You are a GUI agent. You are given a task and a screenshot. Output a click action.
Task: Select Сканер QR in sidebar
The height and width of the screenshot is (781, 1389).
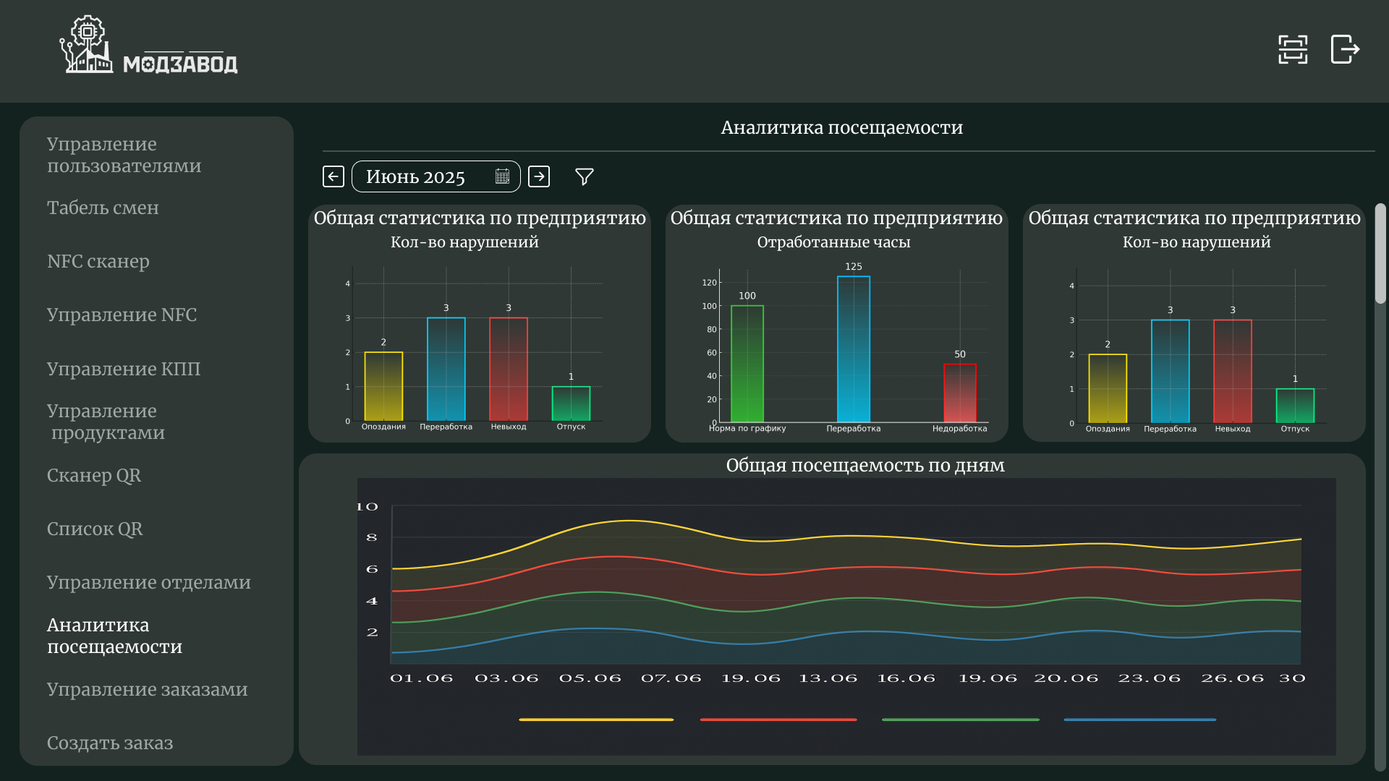point(94,475)
